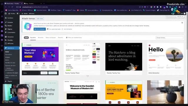Open Twenty Twenty-Two theme thumbnail
188x106 pixels.
tap(124, 57)
